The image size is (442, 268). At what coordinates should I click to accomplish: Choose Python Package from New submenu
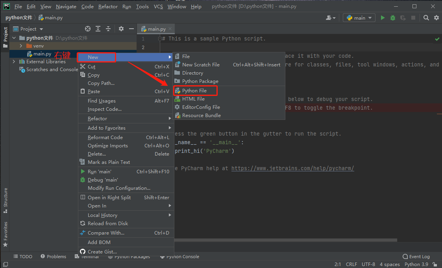[229, 81]
